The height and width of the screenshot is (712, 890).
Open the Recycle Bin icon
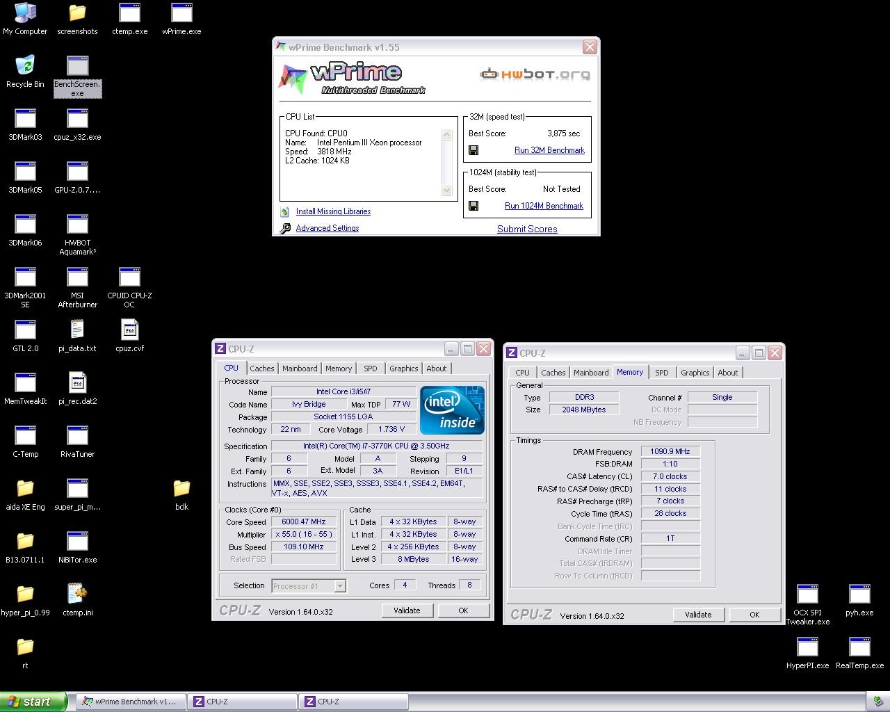(x=25, y=72)
